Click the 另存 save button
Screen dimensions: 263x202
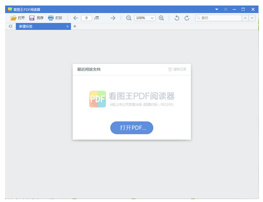pyautogui.click(x=36, y=18)
